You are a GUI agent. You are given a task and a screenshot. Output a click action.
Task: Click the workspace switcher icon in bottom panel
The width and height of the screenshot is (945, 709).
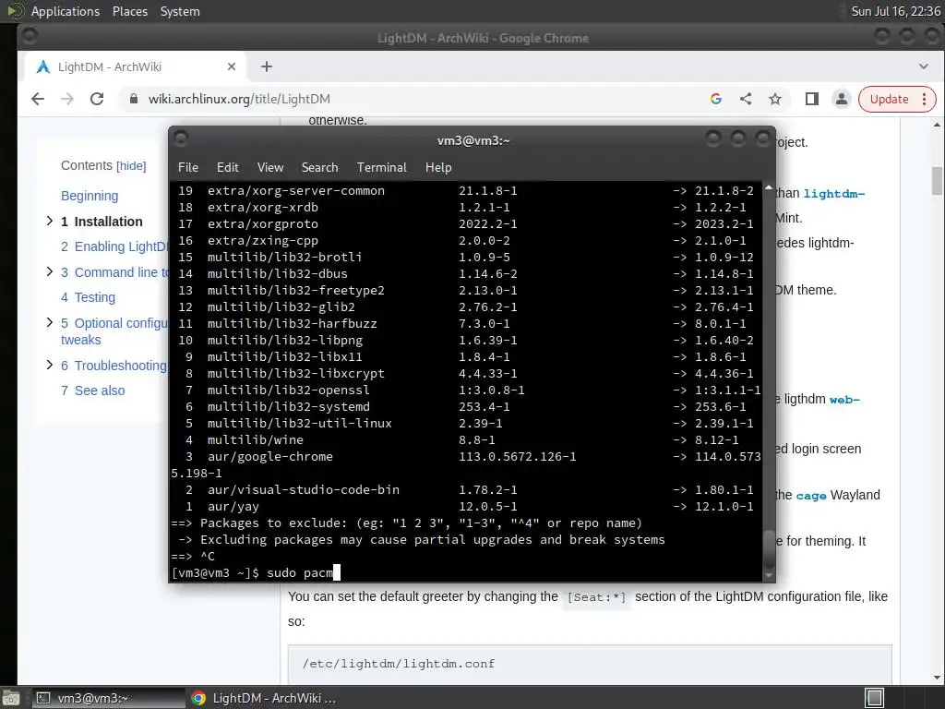[x=874, y=698]
